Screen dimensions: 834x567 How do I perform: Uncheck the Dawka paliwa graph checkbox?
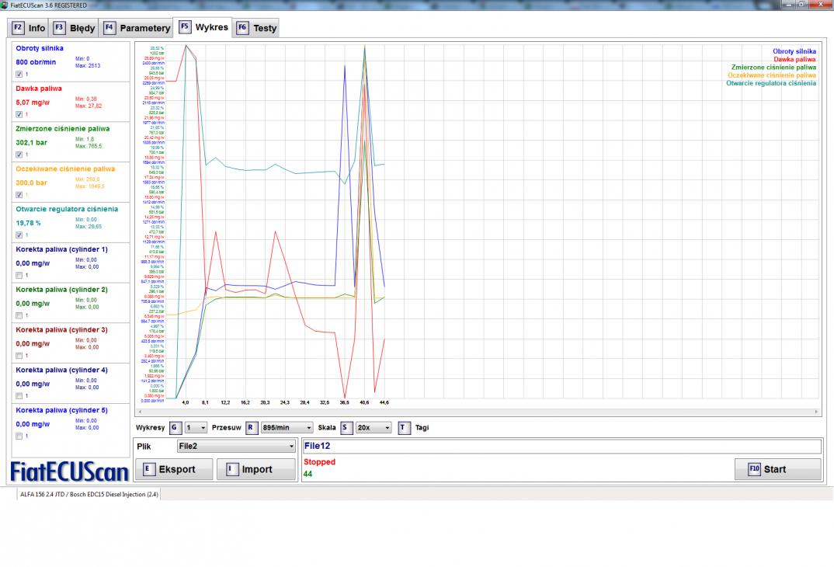click(x=20, y=114)
